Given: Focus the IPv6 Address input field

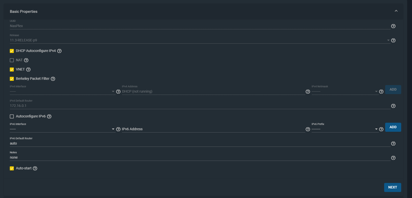Looking at the screenshot, I should click(x=213, y=129).
